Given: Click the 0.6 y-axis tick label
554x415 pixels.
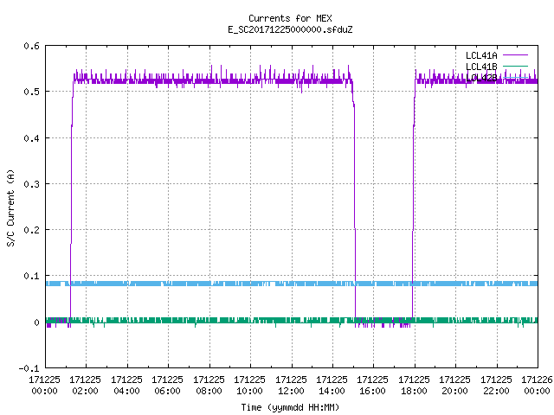Looking at the screenshot, I should tap(31, 46).
